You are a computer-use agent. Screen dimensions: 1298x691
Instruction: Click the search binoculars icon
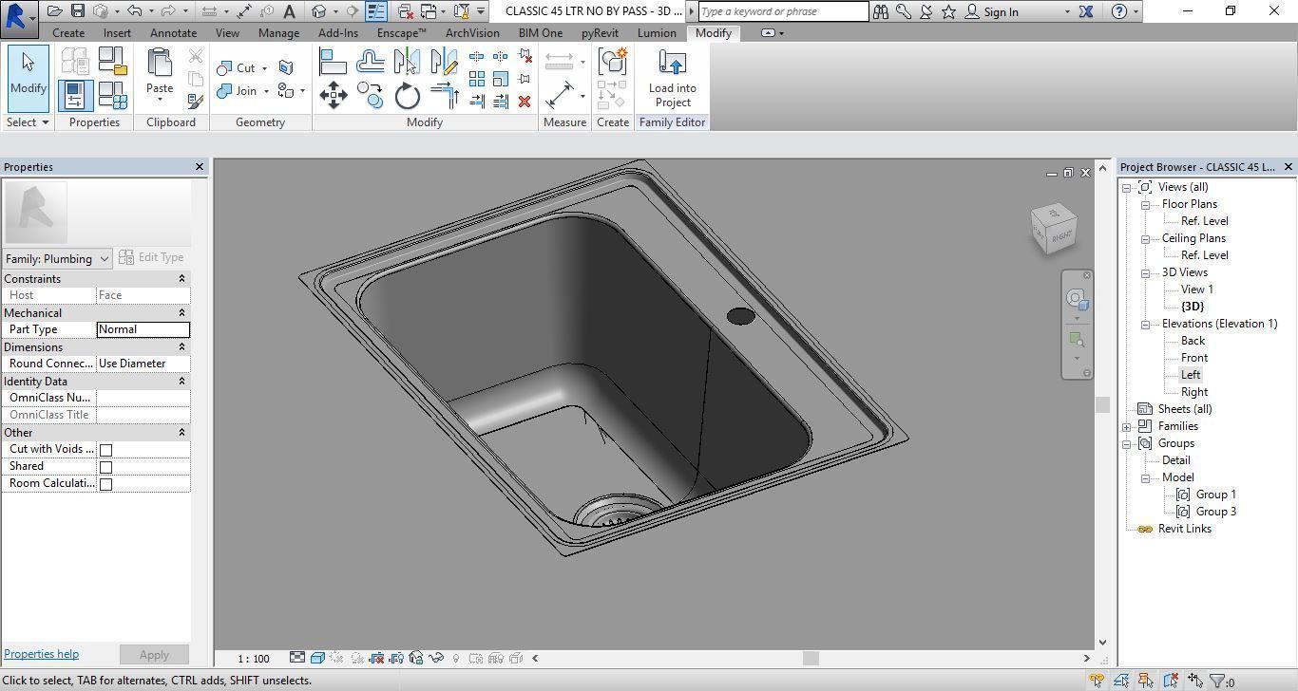pos(881,11)
